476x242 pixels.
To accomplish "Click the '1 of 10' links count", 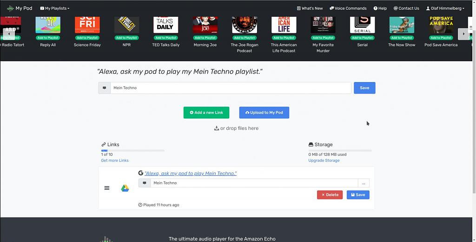I will coord(107,154).
